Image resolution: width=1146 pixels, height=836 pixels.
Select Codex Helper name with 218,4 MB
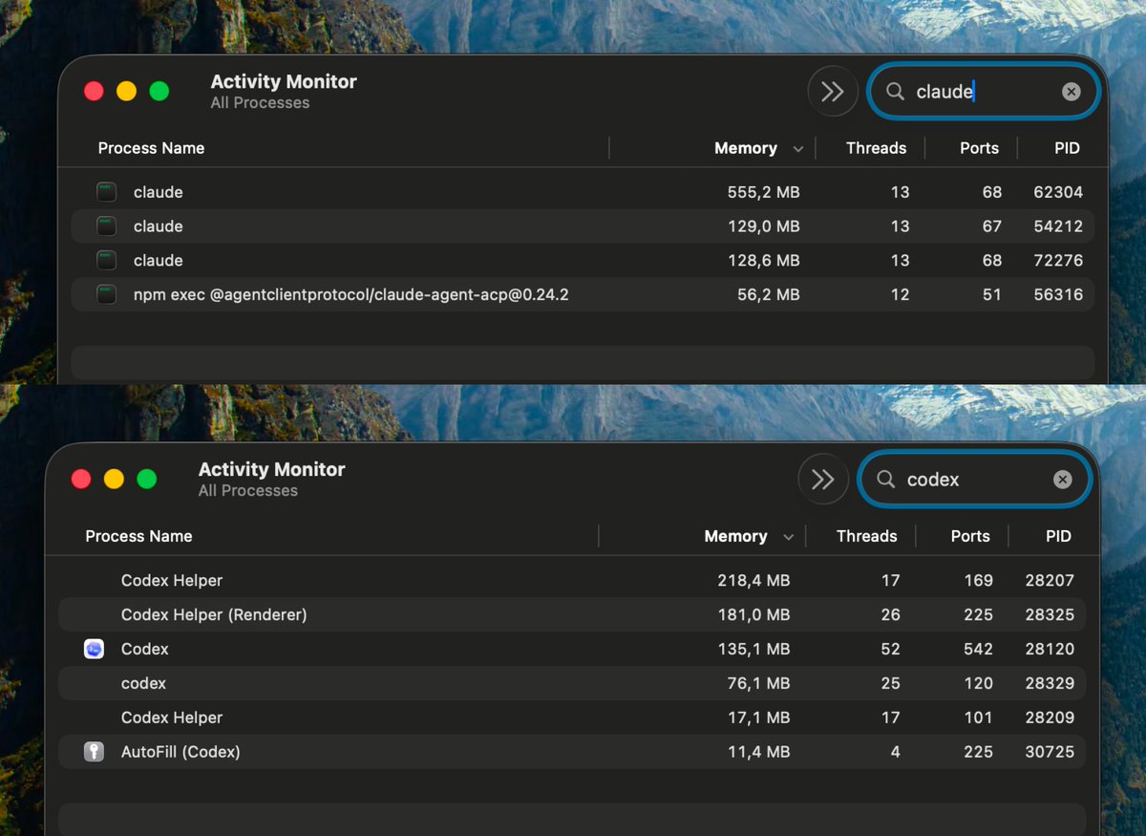click(172, 580)
